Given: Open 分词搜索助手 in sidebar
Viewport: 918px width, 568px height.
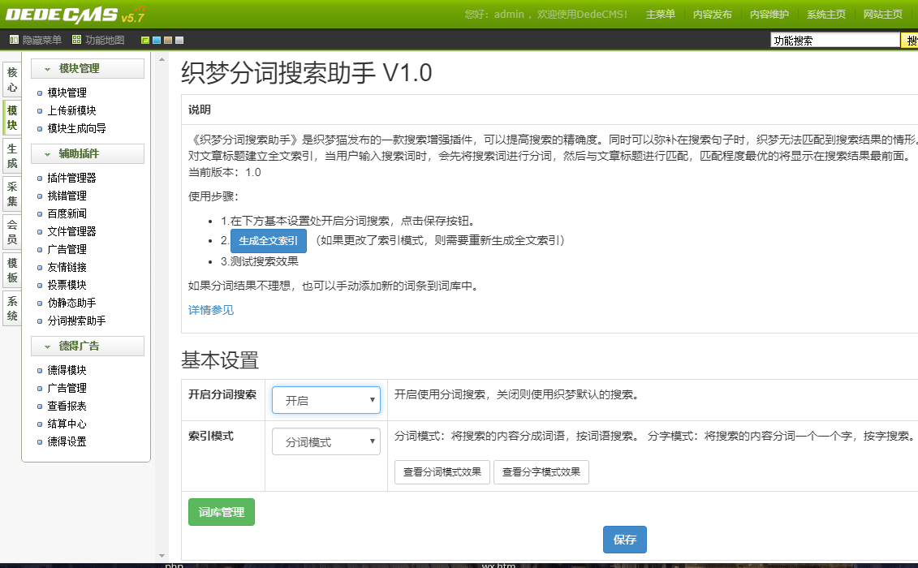Looking at the screenshot, I should coord(76,321).
